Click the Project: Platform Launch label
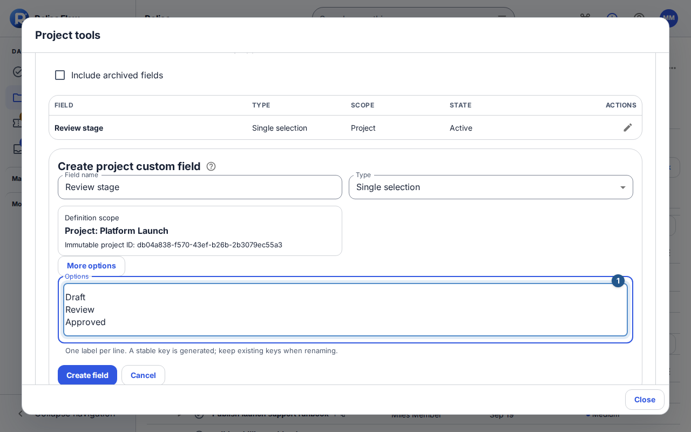Viewport: 691px width, 432px height. coord(117,231)
